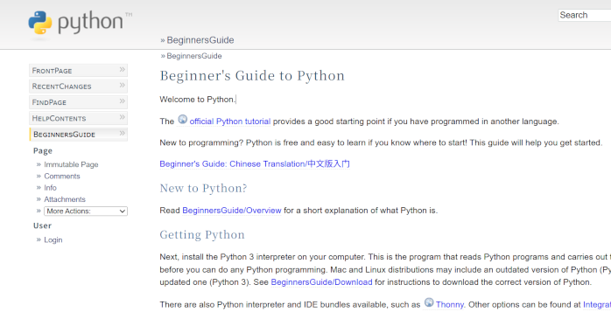611x319 pixels.
Task: Open HelpContents in the sidebar
Action: coord(78,118)
